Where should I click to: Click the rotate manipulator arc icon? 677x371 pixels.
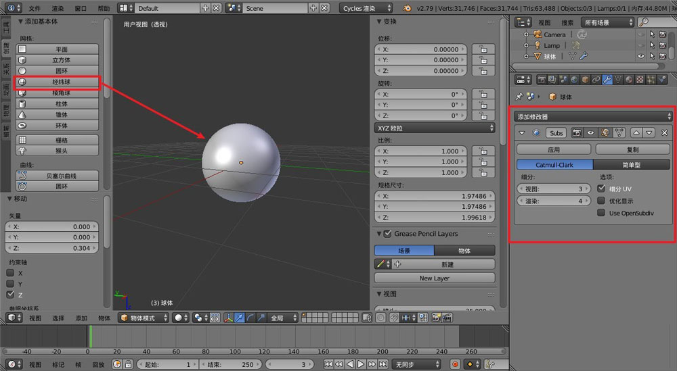(250, 318)
